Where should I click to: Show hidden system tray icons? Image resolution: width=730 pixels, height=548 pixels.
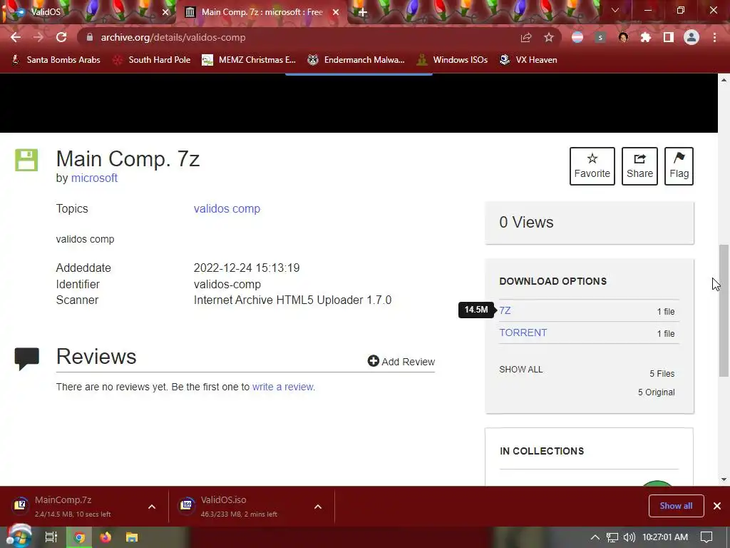click(x=595, y=537)
